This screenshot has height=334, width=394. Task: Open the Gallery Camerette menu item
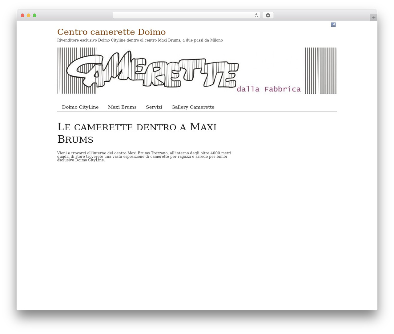tap(193, 107)
